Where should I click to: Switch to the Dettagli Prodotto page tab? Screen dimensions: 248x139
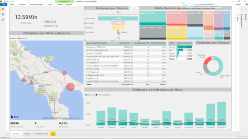point(42,134)
